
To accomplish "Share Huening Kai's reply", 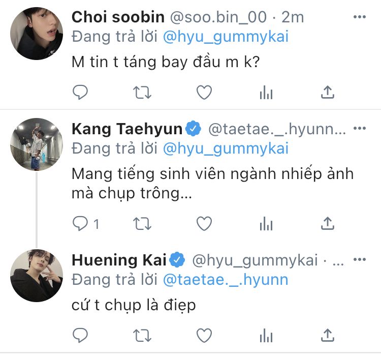I will (328, 335).
